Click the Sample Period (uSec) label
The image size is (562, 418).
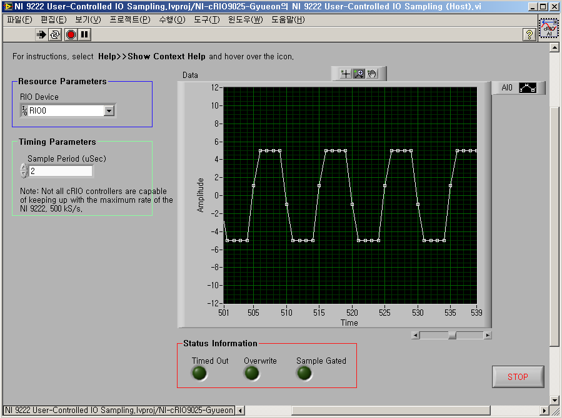(67, 158)
